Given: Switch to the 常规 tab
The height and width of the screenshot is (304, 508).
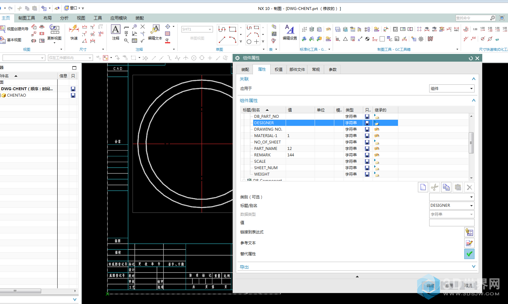Looking at the screenshot, I should [316, 70].
